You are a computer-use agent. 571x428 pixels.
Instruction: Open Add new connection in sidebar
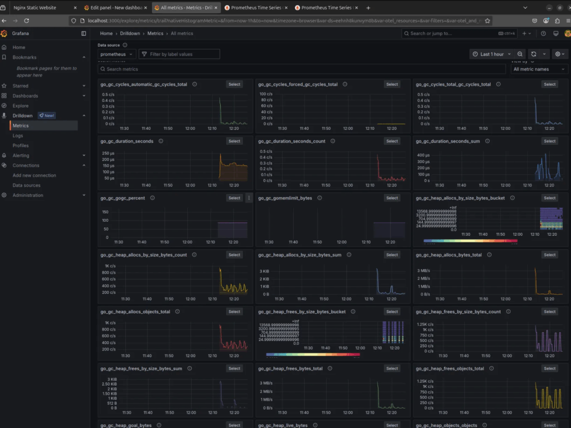[34, 176]
